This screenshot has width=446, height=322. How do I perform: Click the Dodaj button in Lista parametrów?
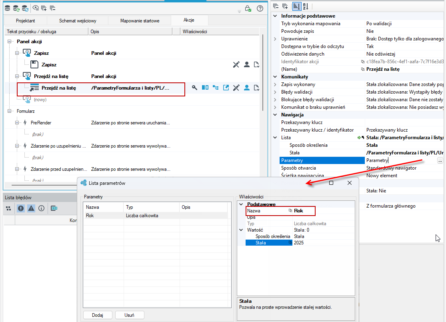(x=98, y=315)
